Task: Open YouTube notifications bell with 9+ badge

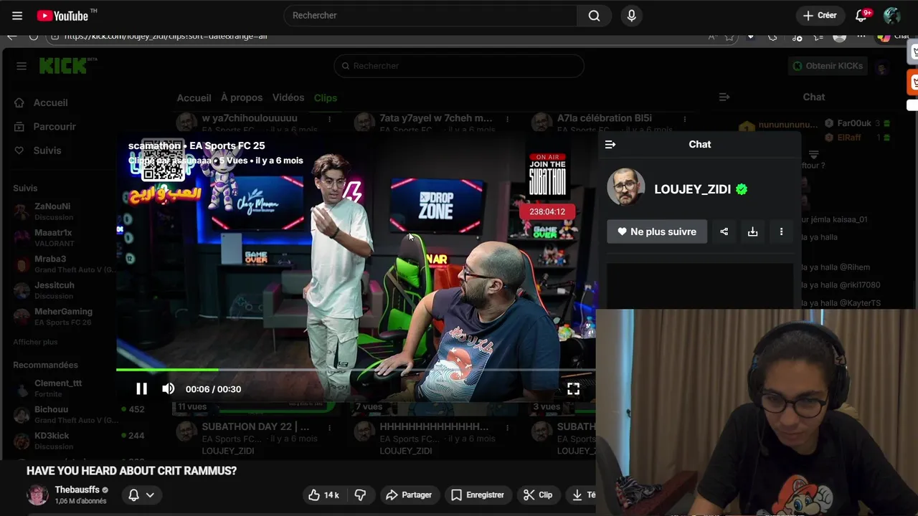Action: point(862,15)
